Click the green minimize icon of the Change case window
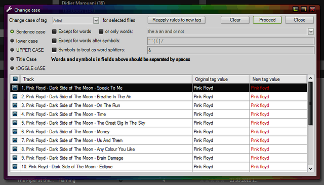This screenshot has width=324, height=185. (x=296, y=9)
